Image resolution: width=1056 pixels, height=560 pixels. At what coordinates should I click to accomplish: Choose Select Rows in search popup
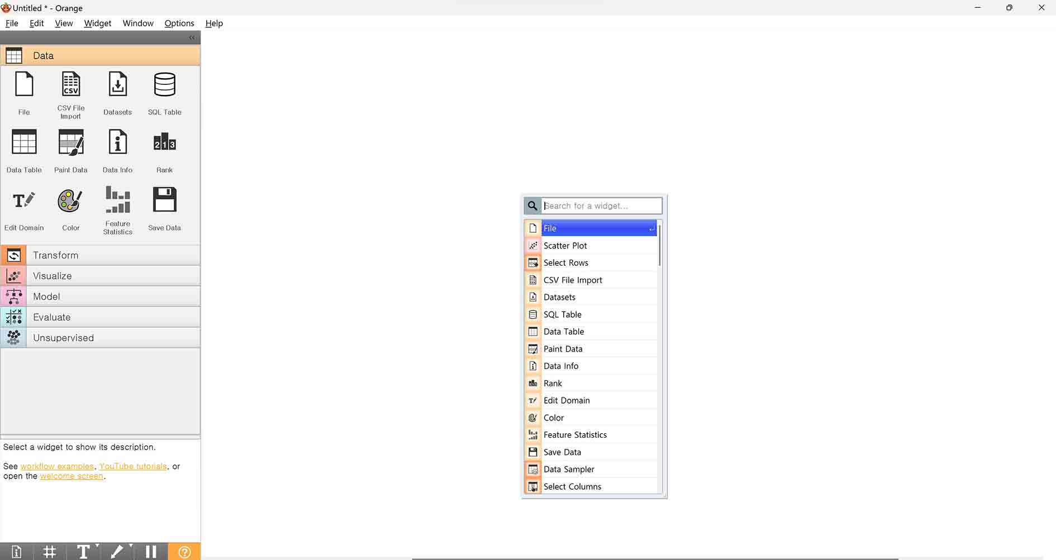(x=591, y=262)
